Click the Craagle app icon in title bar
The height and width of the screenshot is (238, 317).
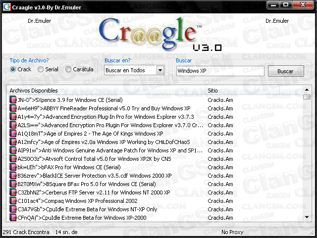6,7
